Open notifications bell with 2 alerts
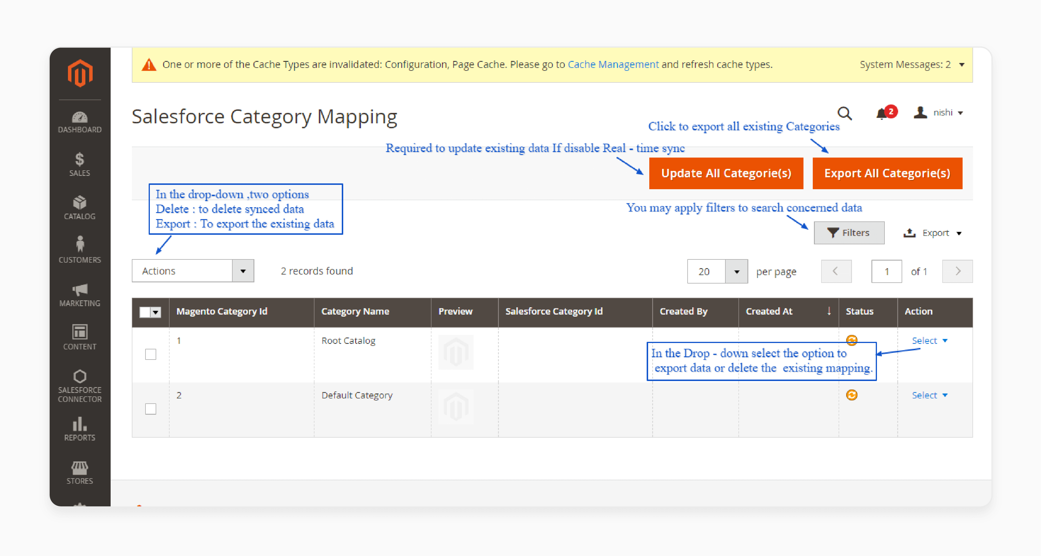Viewport: 1041px width, 556px height. [x=886, y=113]
